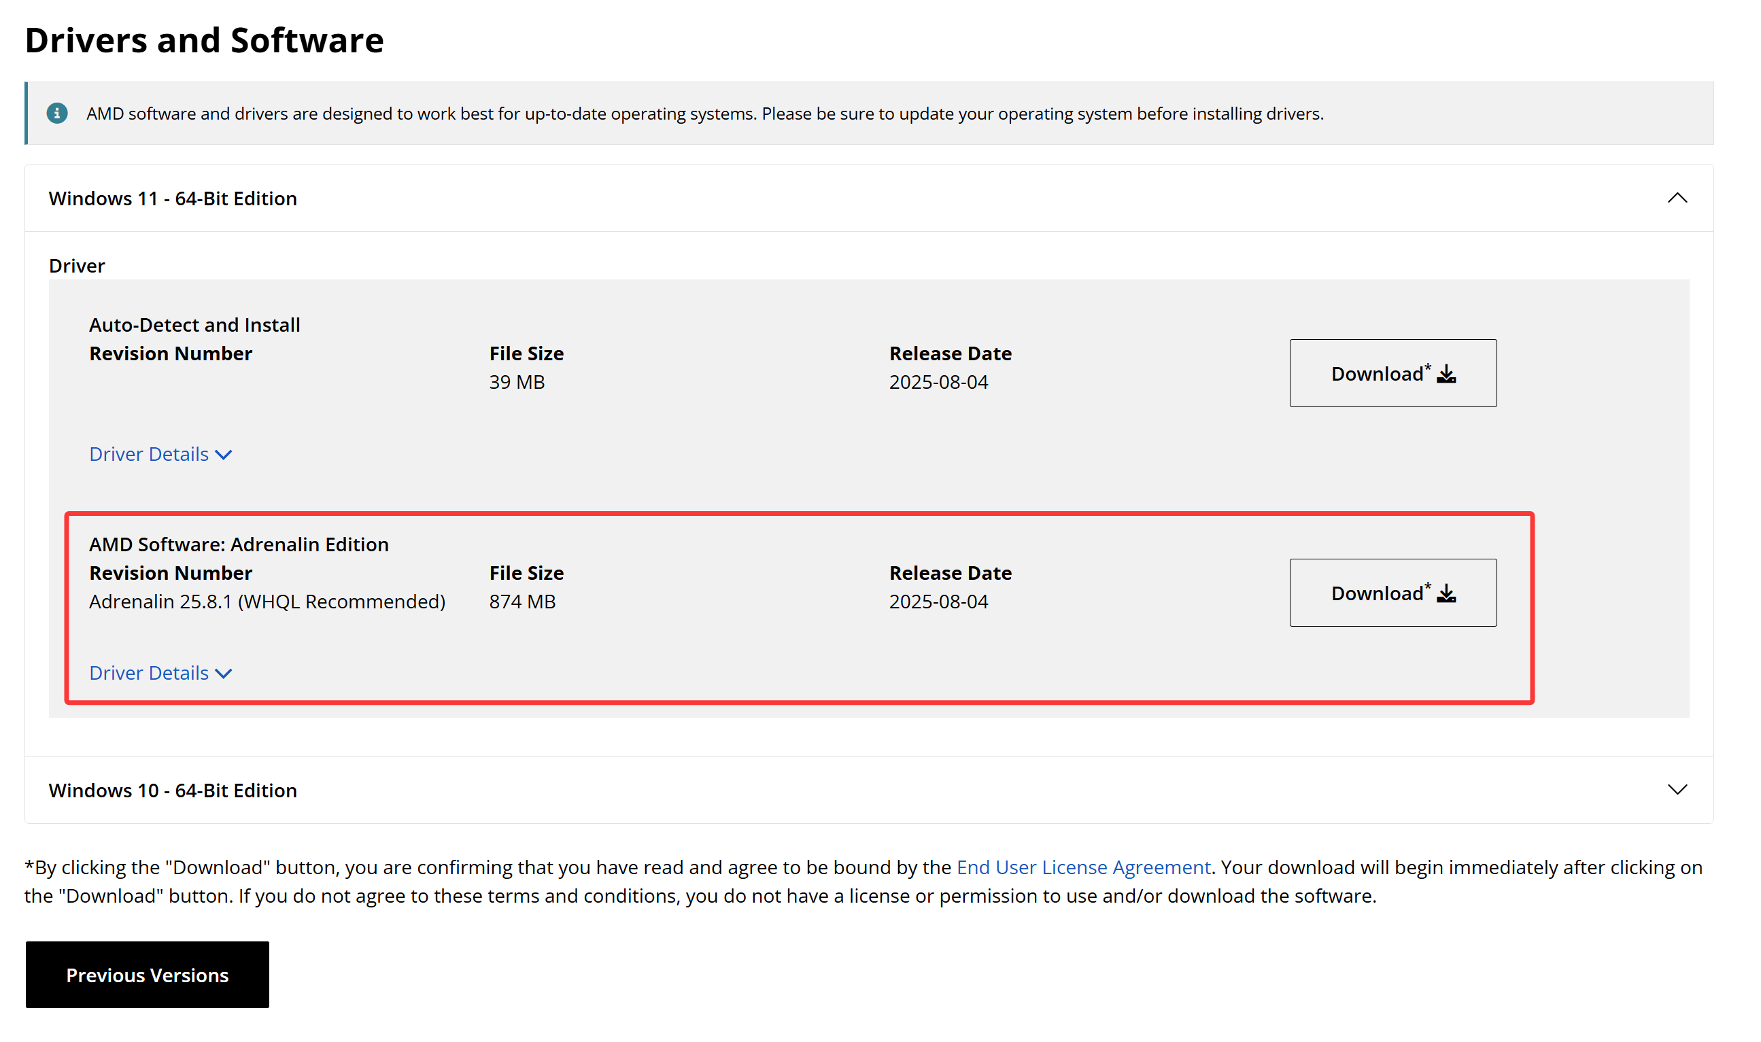
Task: Open the Previous Versions page
Action: pyautogui.click(x=148, y=975)
